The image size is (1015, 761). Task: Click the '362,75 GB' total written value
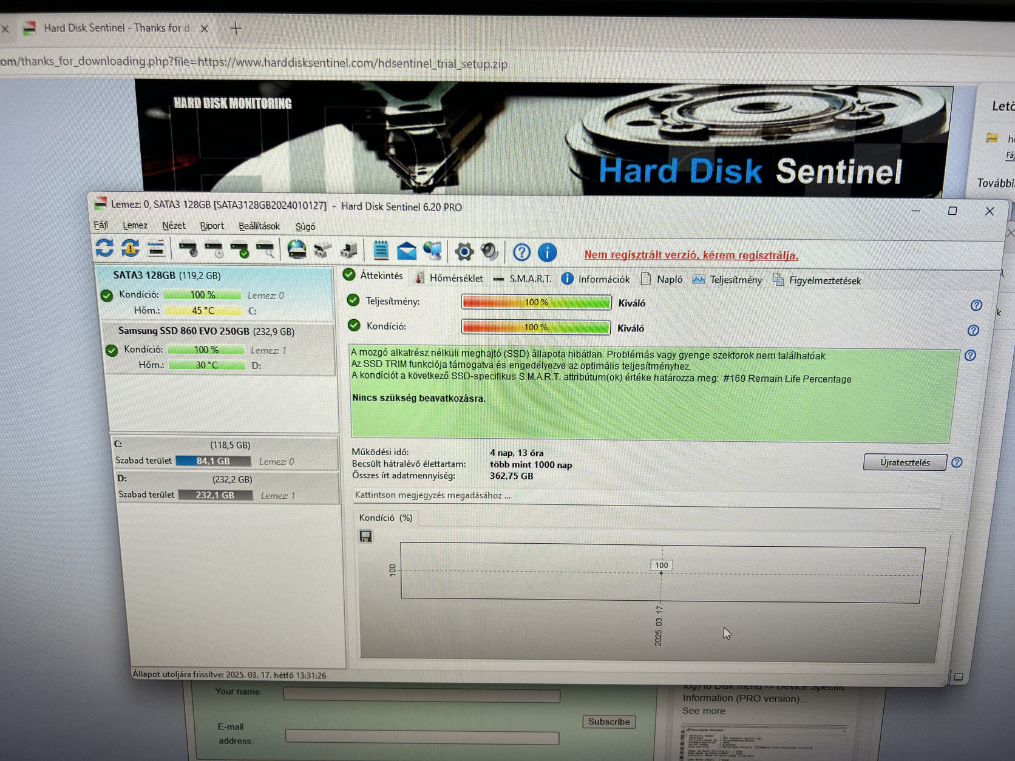511,476
